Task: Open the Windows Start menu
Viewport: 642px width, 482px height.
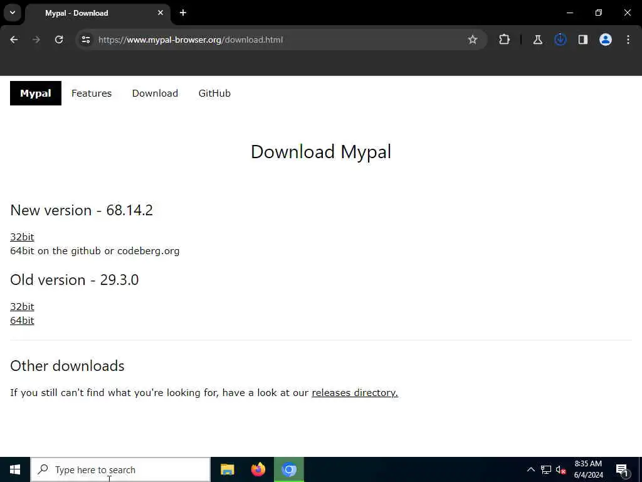Action: click(15, 469)
